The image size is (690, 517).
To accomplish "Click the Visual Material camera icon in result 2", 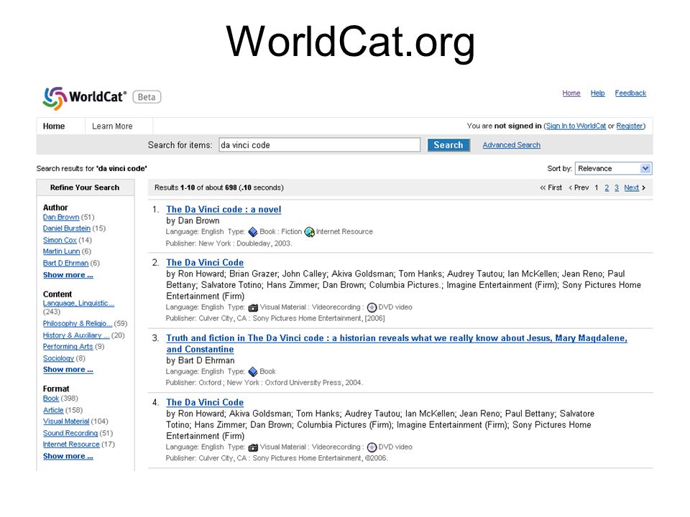I will tap(253, 307).
